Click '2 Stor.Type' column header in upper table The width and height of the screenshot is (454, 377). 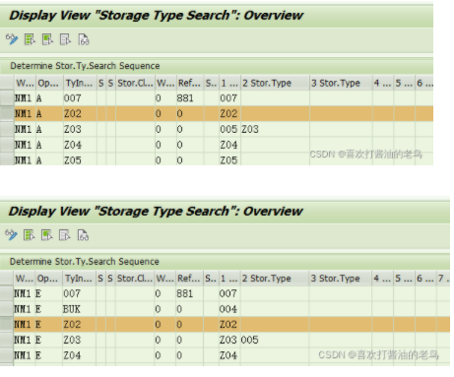click(275, 83)
